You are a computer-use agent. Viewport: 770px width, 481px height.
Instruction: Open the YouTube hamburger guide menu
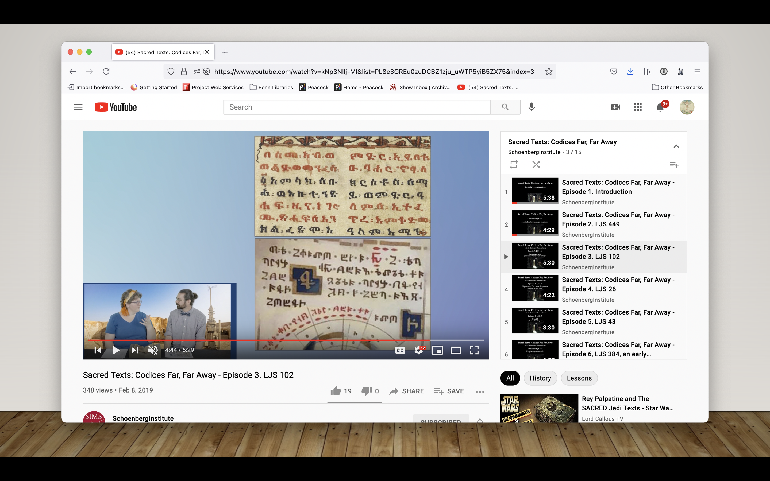click(78, 107)
